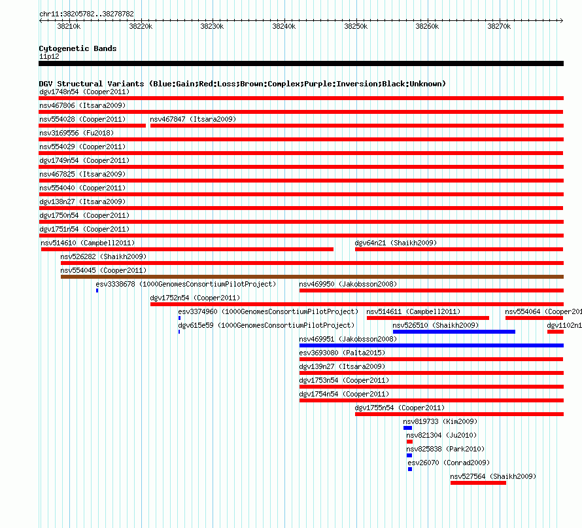Click the dgv1749n54 (Cooper2011) label

[84, 160]
